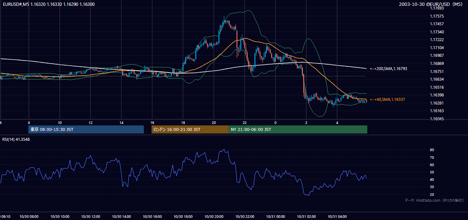Click price level 1.16045 on the axis
This screenshot has height=220, width=468.
[437, 119]
